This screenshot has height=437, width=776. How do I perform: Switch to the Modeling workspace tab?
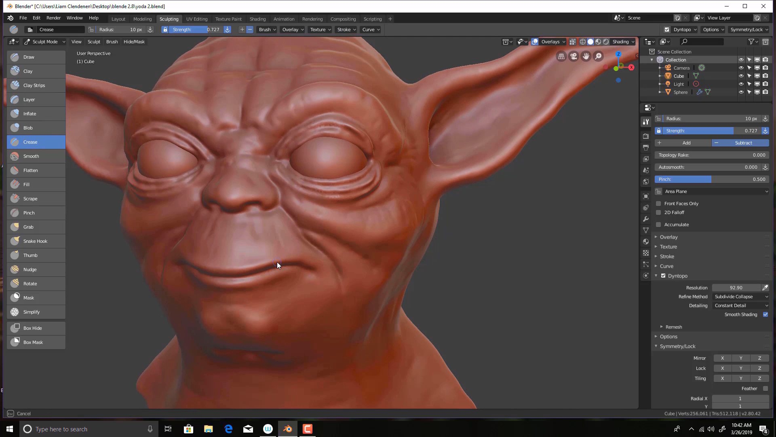(x=142, y=19)
